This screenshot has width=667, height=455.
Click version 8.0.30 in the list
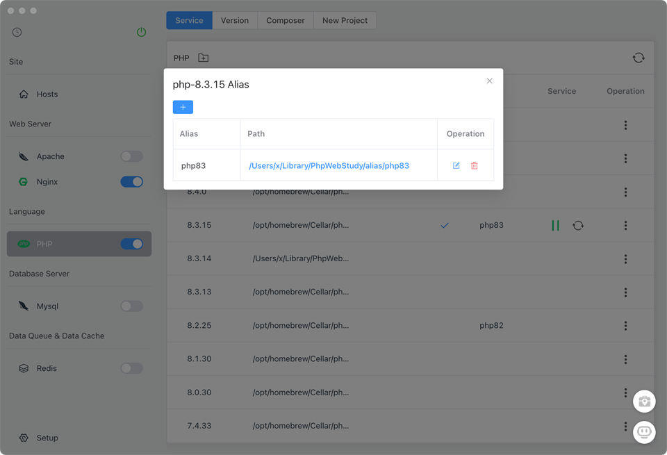point(199,392)
